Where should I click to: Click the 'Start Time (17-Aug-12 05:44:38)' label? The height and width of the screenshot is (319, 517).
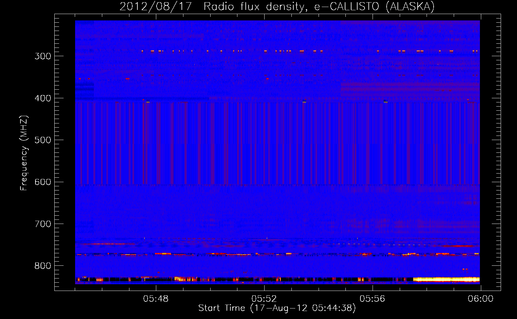[x=277, y=308]
